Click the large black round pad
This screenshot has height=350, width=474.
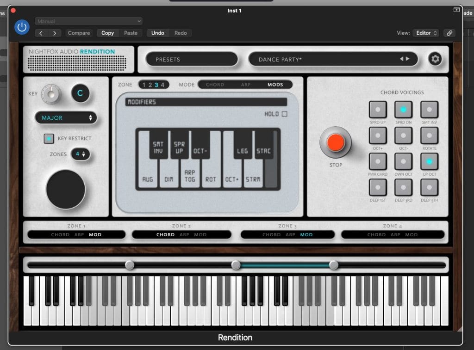(x=66, y=190)
